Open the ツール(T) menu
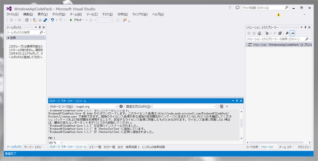Screen dimensions: 318x161 [92, 14]
